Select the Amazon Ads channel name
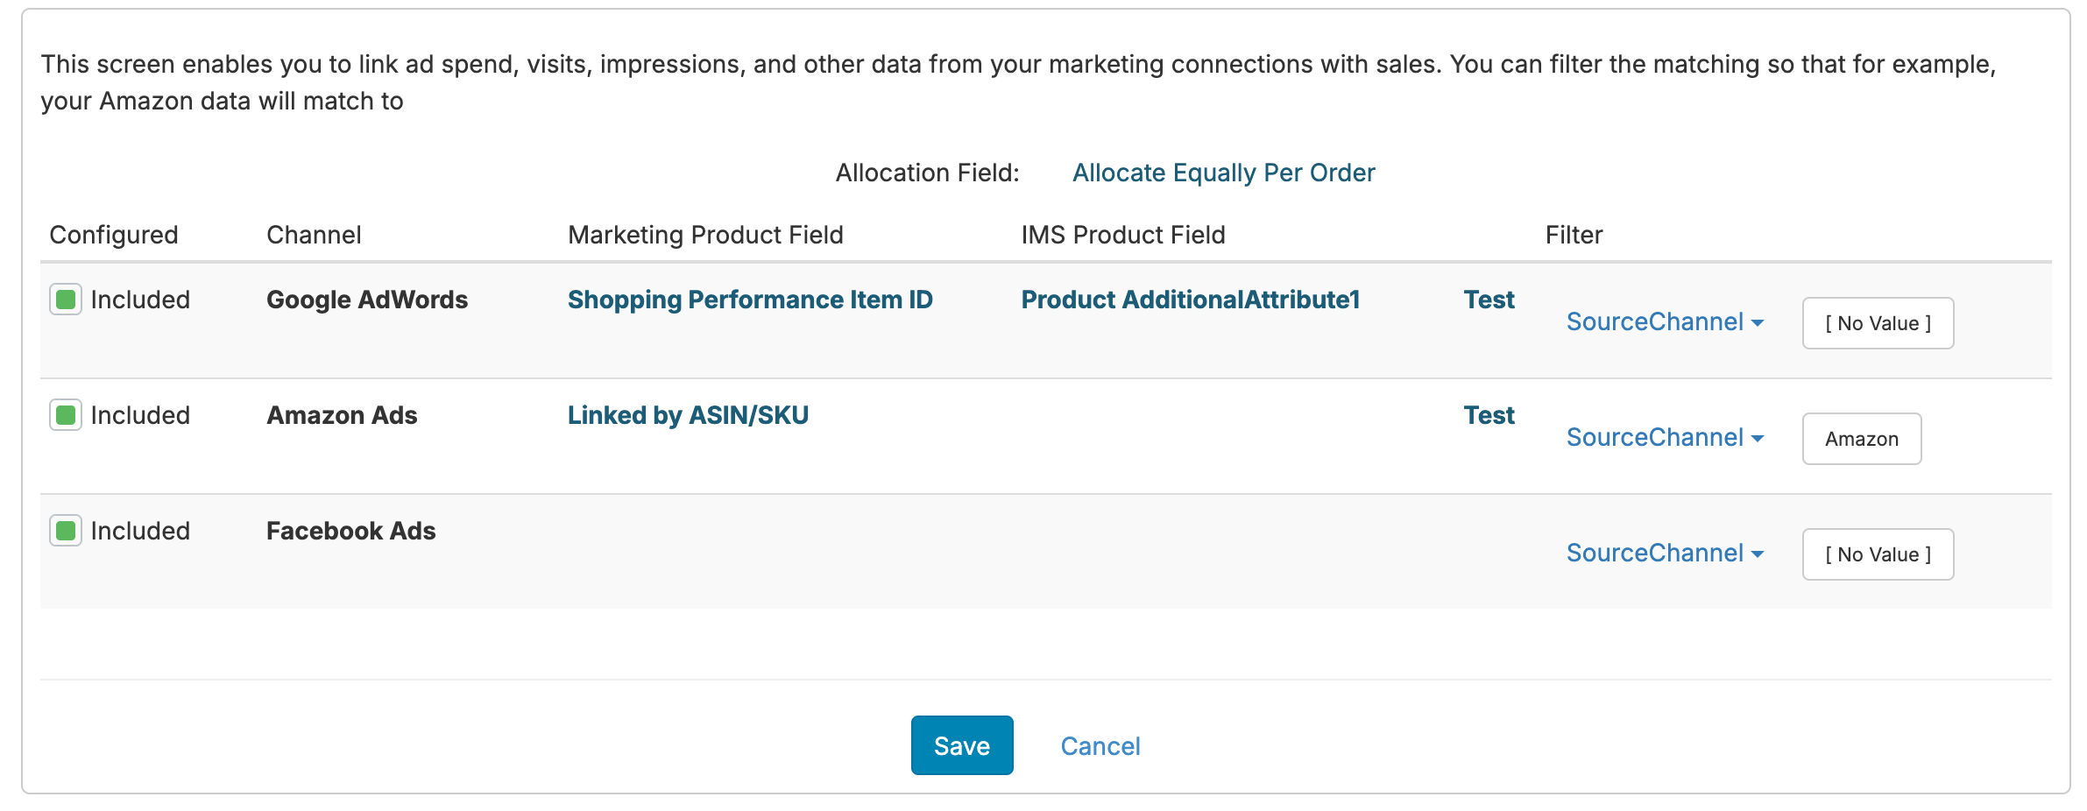Viewport: 2087px width, 811px height. 342,415
